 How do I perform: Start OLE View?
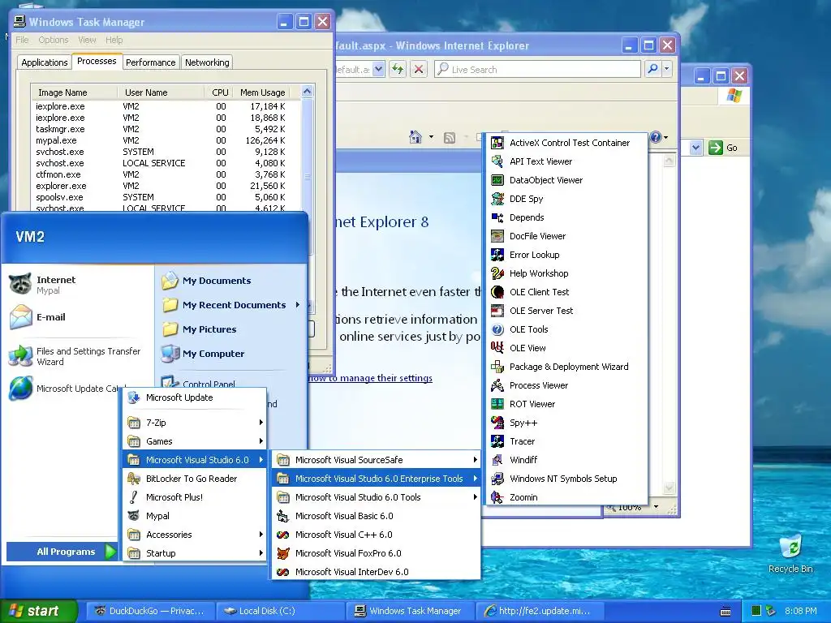(x=566, y=348)
